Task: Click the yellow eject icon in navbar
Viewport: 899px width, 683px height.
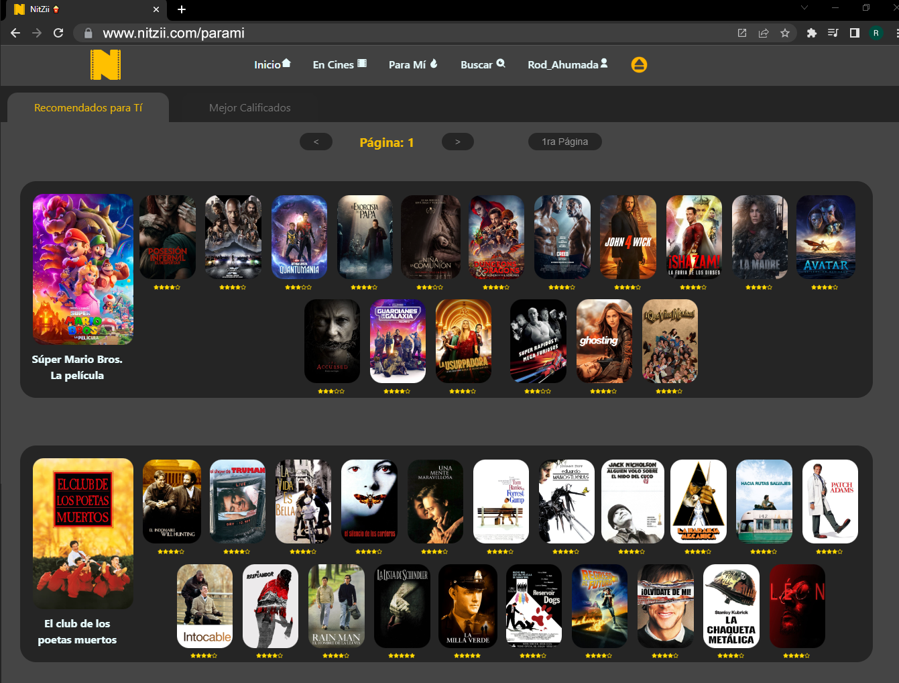Action: [639, 65]
